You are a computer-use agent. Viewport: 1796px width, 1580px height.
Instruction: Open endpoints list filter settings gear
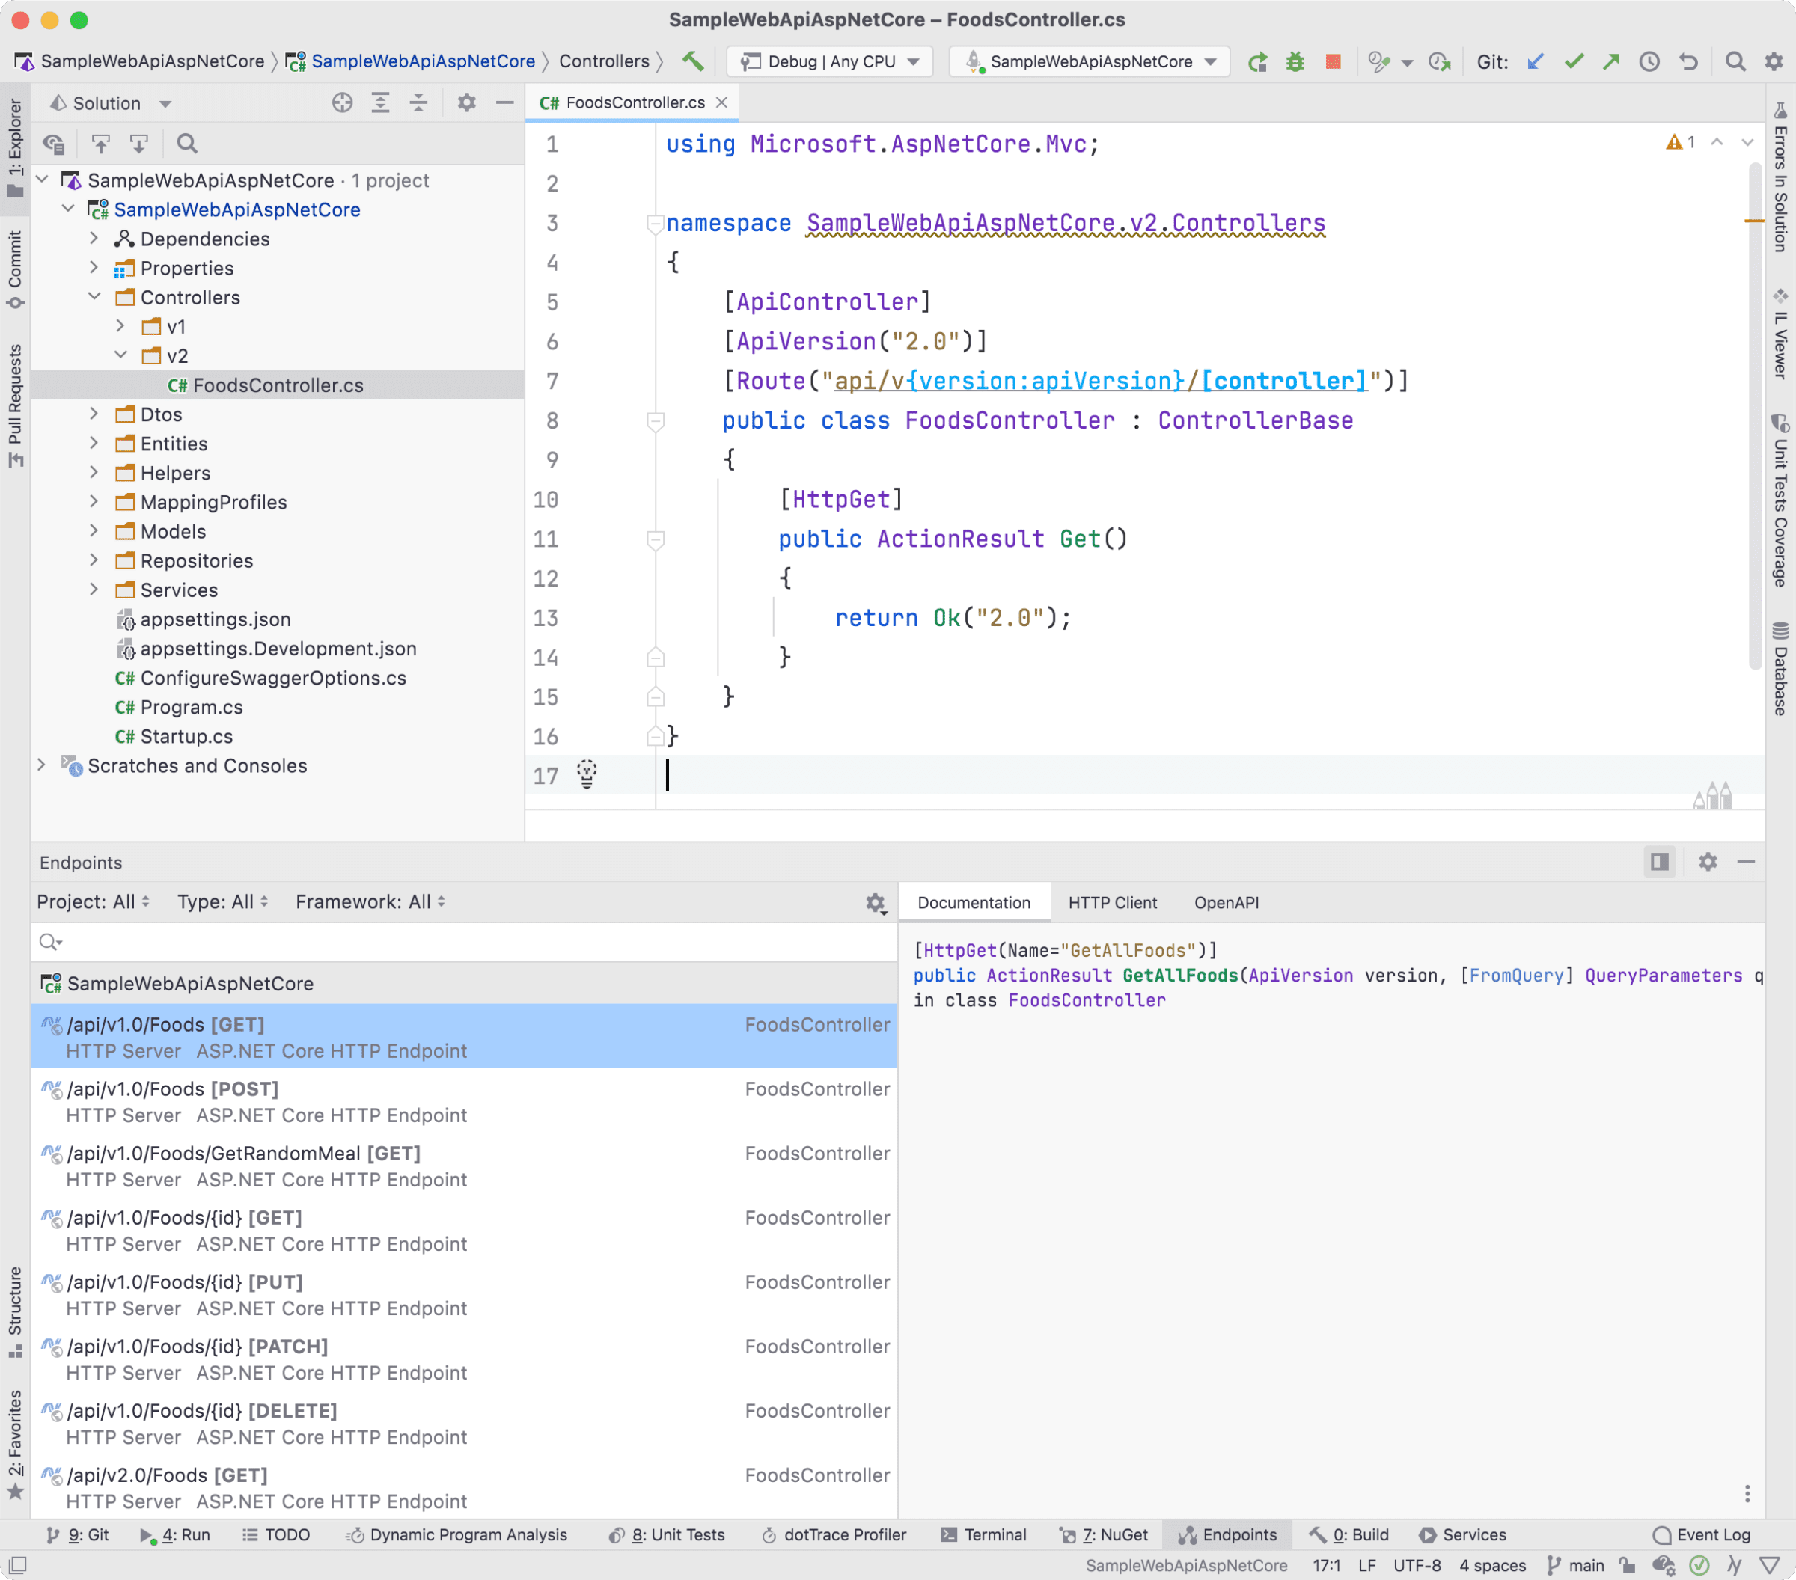click(x=876, y=903)
